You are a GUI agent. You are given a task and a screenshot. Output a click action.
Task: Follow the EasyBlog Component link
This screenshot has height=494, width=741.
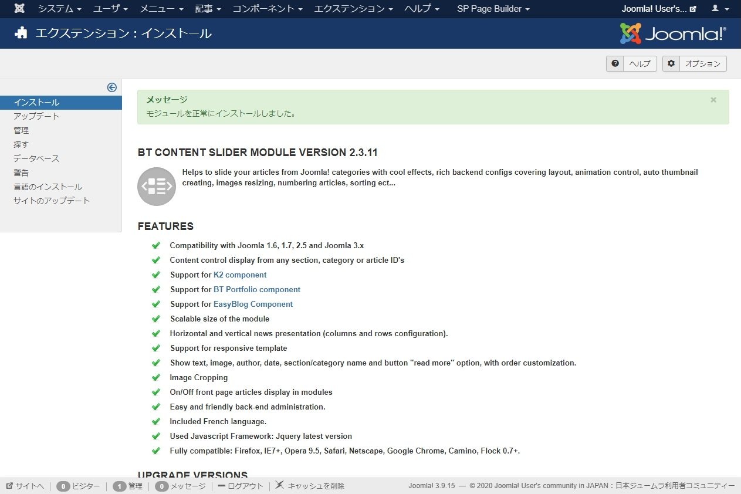pos(253,304)
